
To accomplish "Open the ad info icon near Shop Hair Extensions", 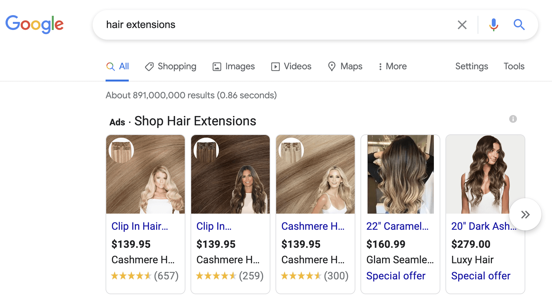I will click(513, 119).
